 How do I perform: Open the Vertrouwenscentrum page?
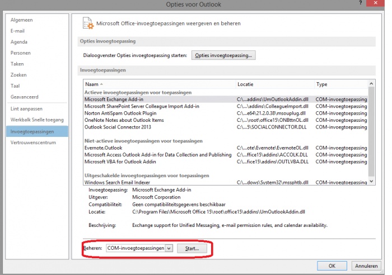pyautogui.click(x=33, y=143)
